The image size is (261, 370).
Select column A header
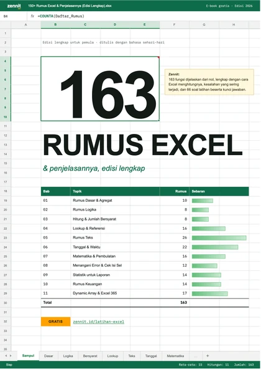(x=26, y=24)
